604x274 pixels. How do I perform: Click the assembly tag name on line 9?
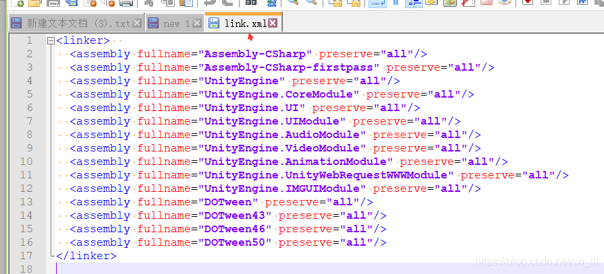pos(103,148)
